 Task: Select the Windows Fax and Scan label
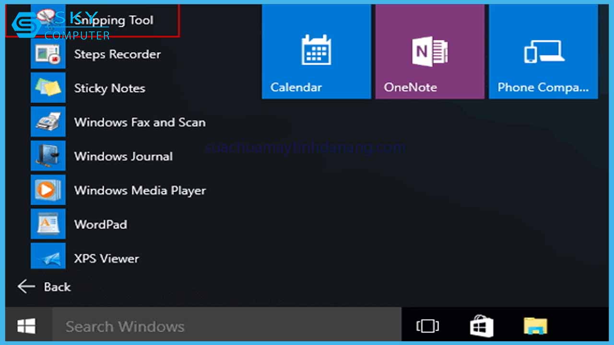click(140, 123)
